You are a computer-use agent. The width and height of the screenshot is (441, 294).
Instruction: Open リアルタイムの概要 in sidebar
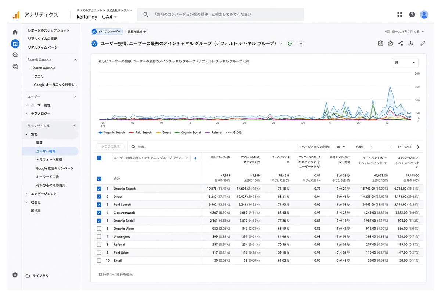coord(42,39)
